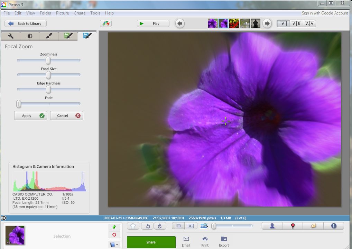Viewport: 352px width, 249px height.
Task: Apply the Focal Zoom effect
Action: 31,116
